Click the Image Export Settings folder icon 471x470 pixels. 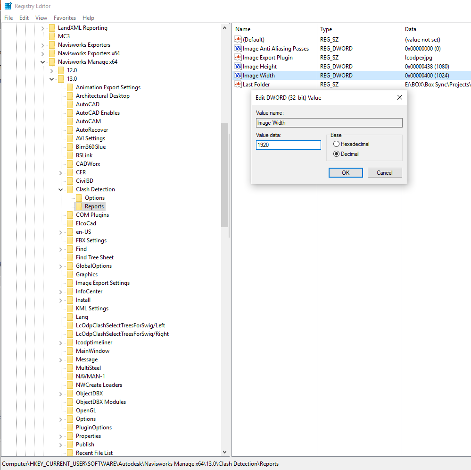point(70,283)
